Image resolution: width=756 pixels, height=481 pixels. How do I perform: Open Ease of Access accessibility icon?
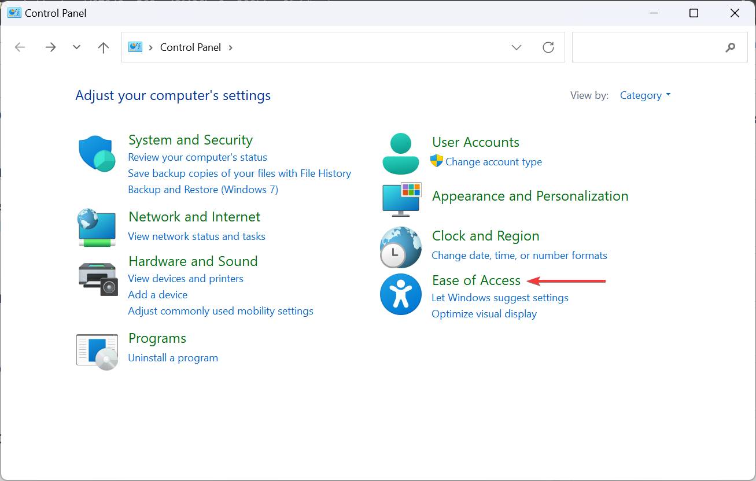tap(401, 294)
